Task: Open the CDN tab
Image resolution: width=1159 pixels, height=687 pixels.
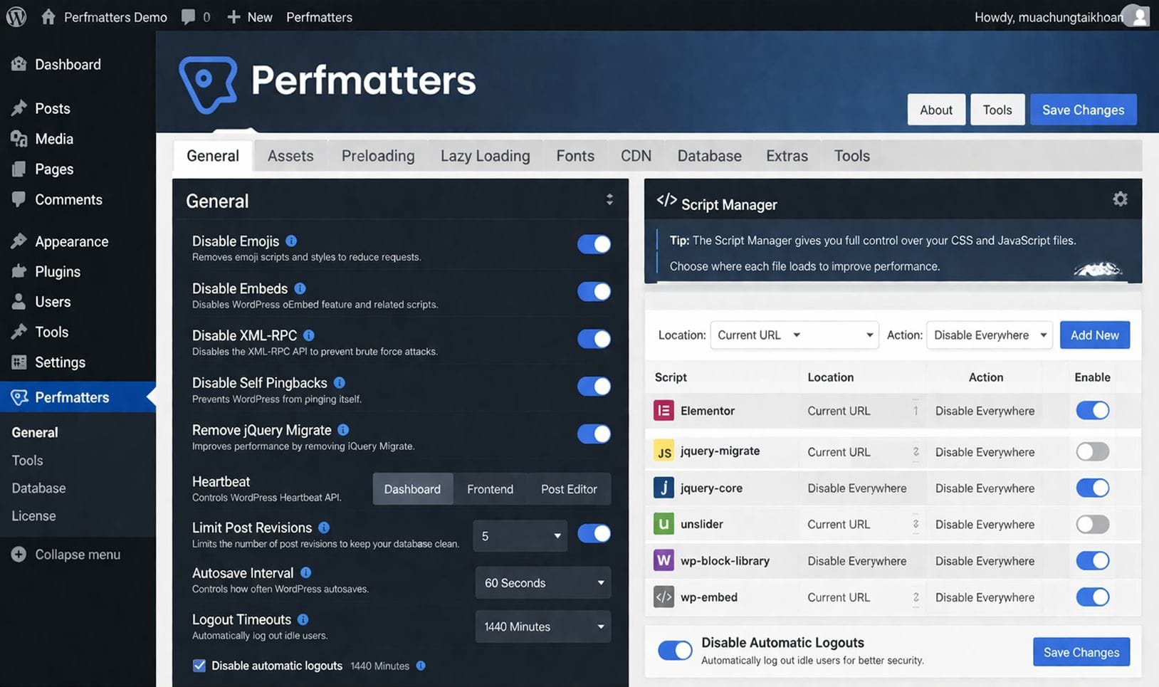Action: coord(634,155)
